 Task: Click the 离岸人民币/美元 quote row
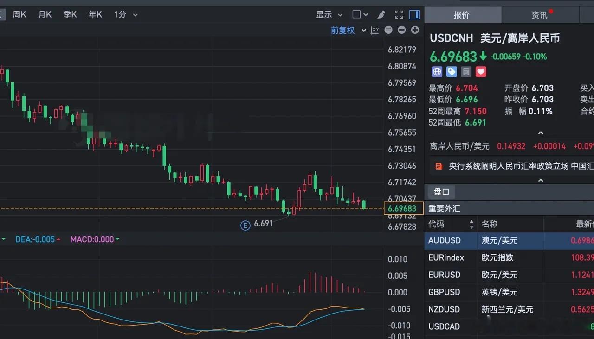click(x=509, y=146)
